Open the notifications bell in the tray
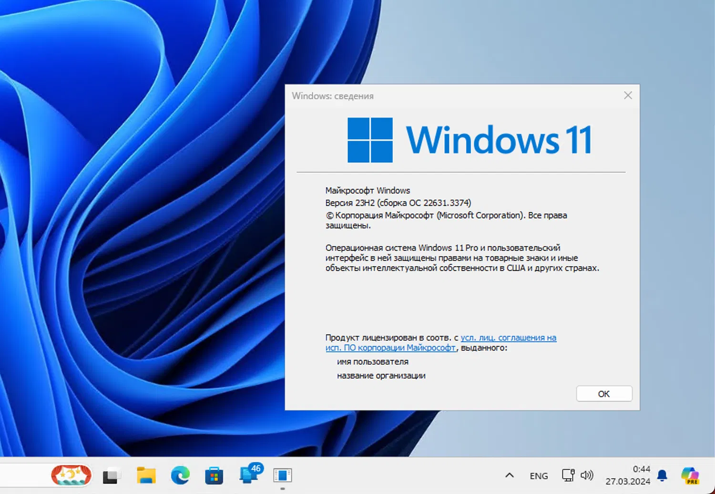This screenshot has width=715, height=494. (x=662, y=475)
